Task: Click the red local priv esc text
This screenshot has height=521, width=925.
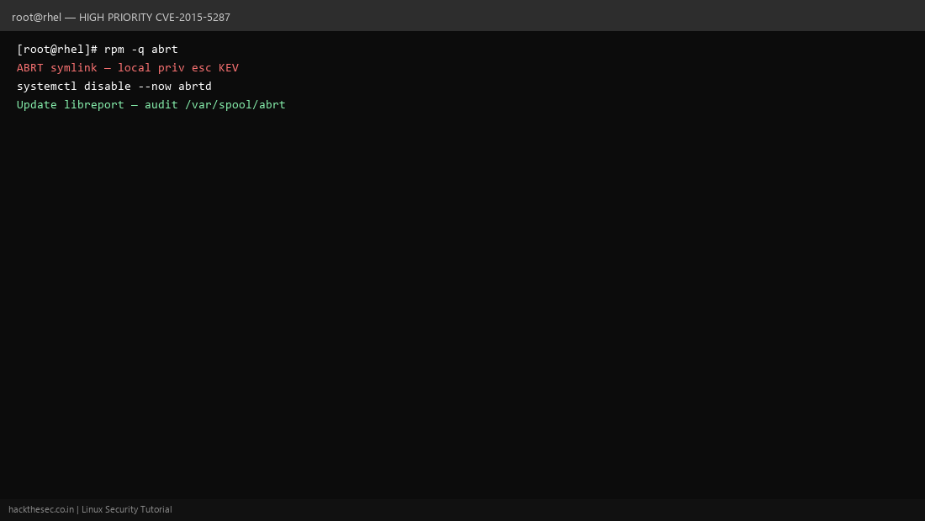Action: coord(165,67)
